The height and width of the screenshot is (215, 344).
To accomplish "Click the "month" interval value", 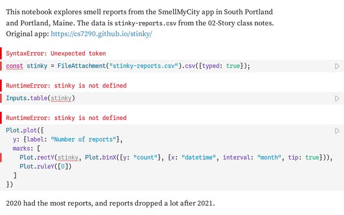I will coord(269,157).
